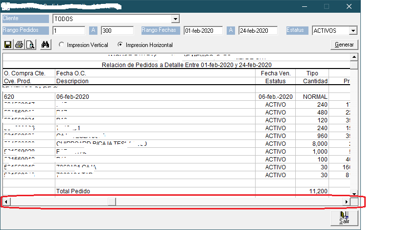The height and width of the screenshot is (230, 401).
Task: Click the Rango Pedidos label
Action: point(25,30)
